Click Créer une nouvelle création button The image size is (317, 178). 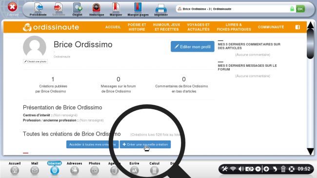pos(145,144)
